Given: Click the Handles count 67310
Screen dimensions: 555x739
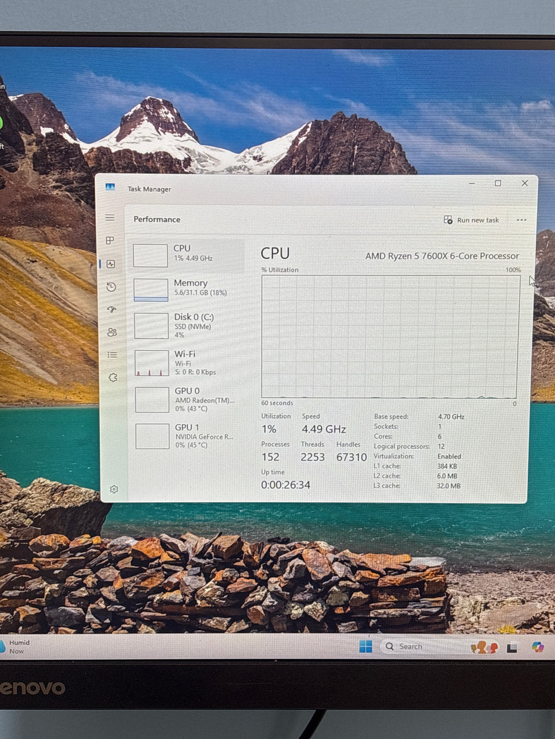Looking at the screenshot, I should 351,457.
